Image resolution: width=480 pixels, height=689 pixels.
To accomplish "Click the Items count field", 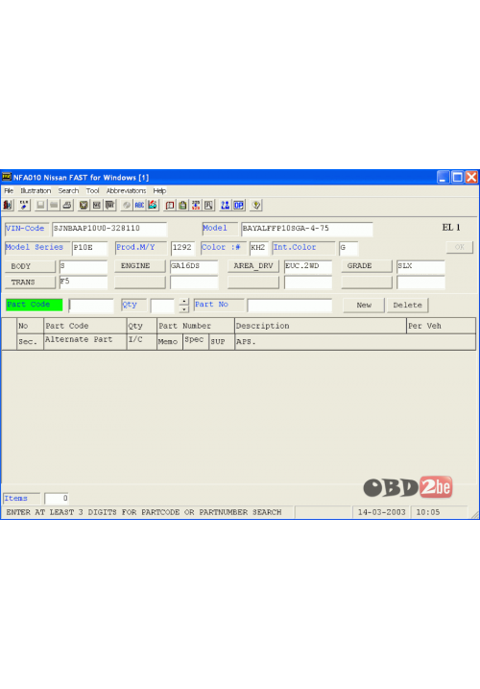I will (57, 499).
